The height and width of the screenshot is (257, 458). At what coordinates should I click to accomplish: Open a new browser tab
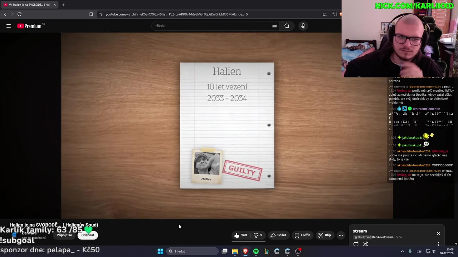[63, 5]
